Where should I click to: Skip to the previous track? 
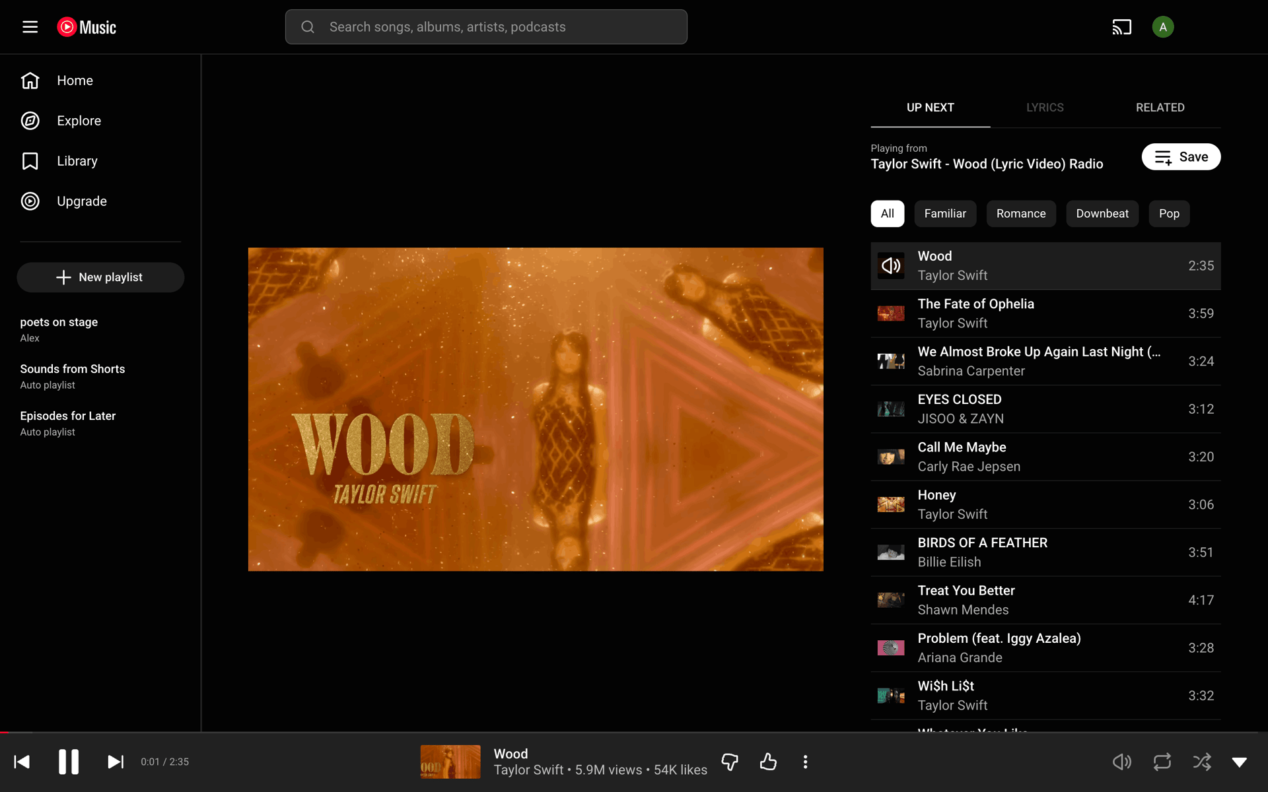click(x=22, y=762)
